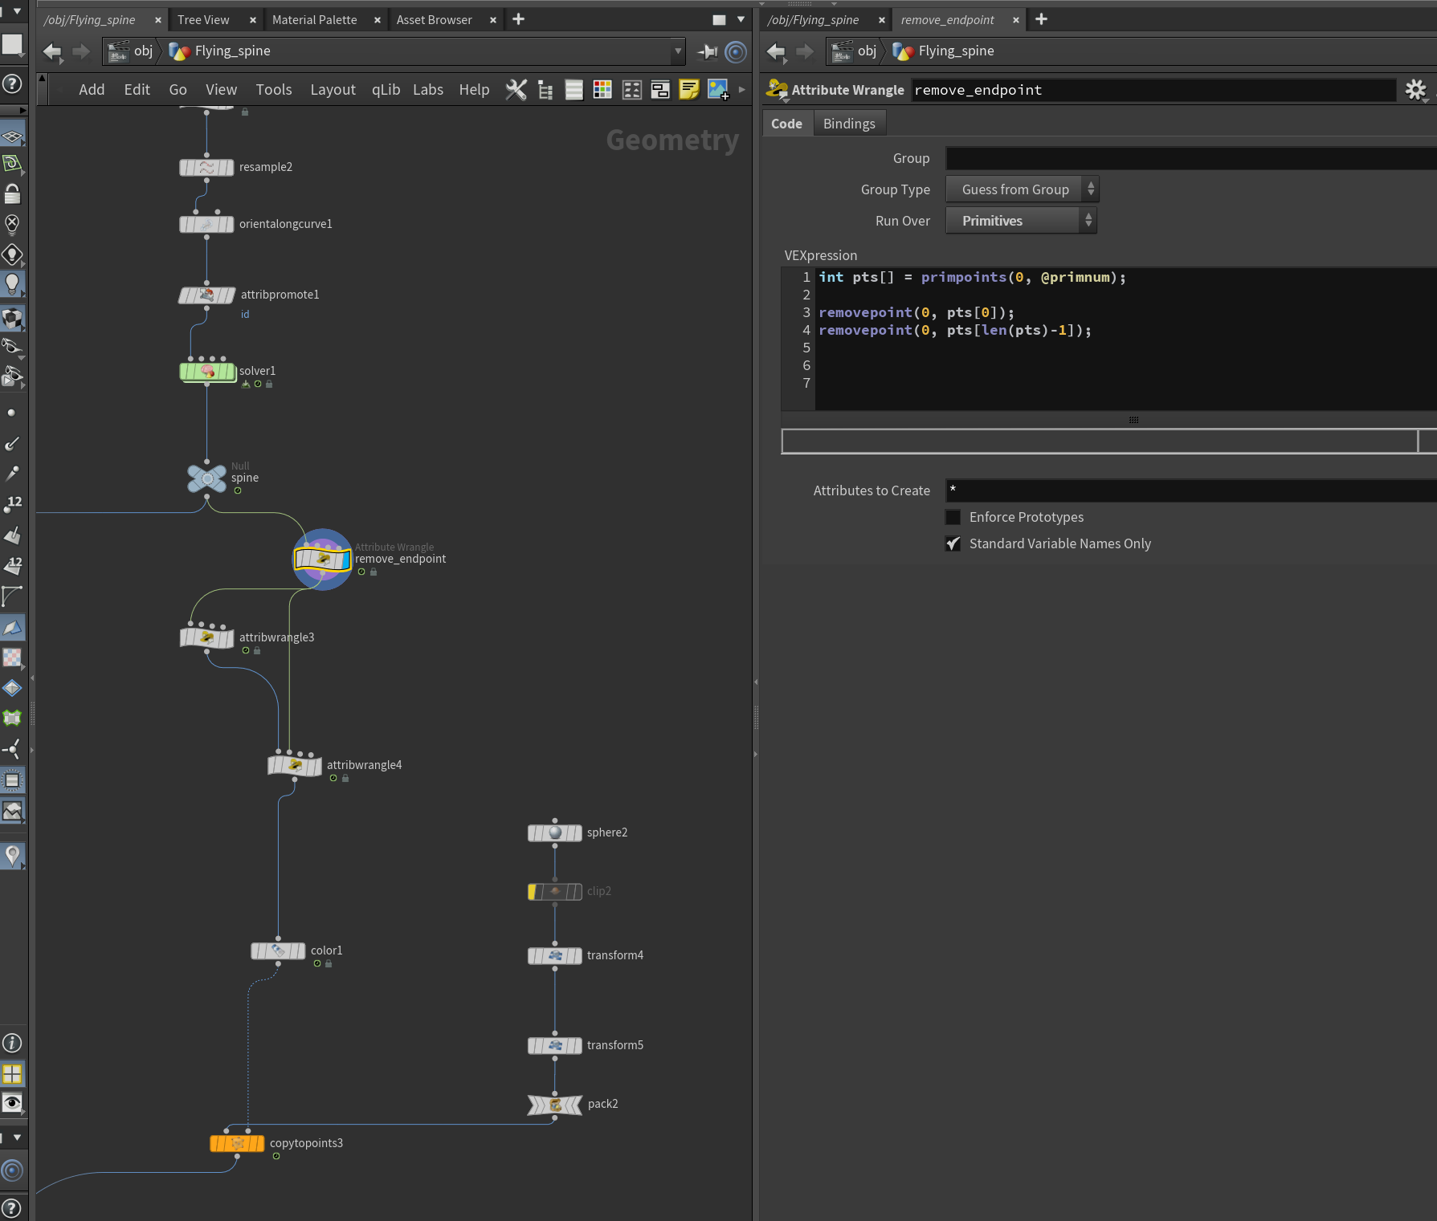This screenshot has height=1221, width=1437.
Task: Open the Group Type dropdown
Action: (1022, 189)
